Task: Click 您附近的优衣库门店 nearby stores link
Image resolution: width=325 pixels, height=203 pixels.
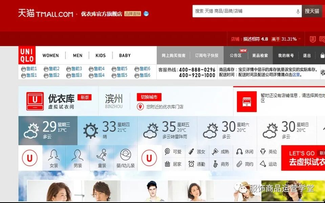Action: pos(165,107)
